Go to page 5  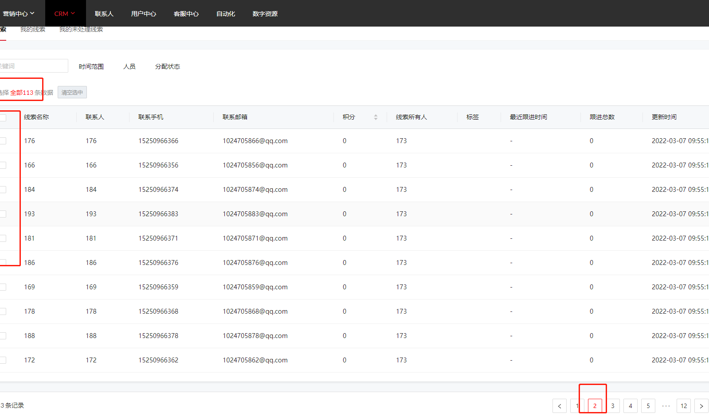[648, 406]
